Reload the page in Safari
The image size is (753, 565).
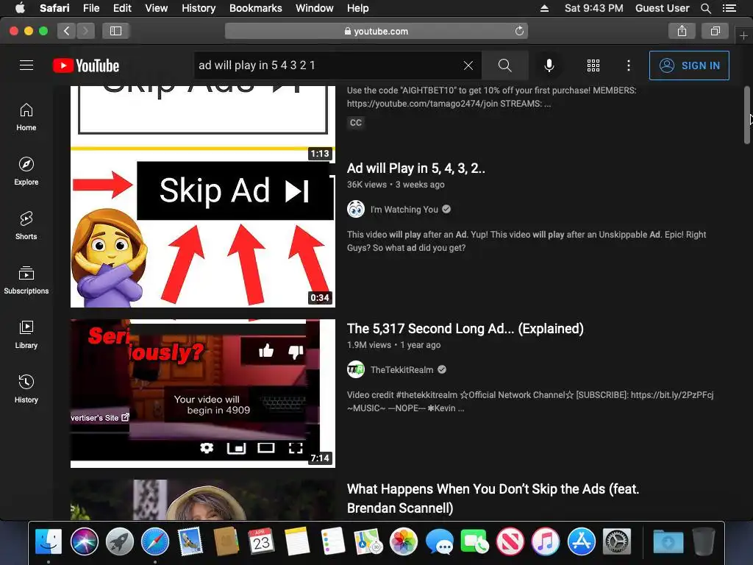click(519, 31)
